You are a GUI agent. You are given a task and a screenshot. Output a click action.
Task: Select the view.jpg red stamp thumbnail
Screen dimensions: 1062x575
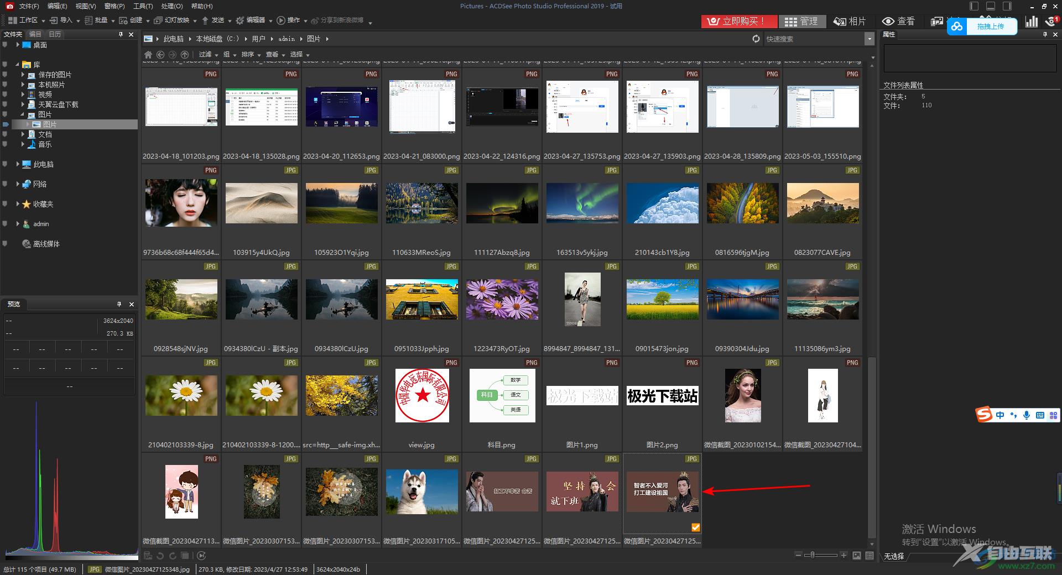421,396
